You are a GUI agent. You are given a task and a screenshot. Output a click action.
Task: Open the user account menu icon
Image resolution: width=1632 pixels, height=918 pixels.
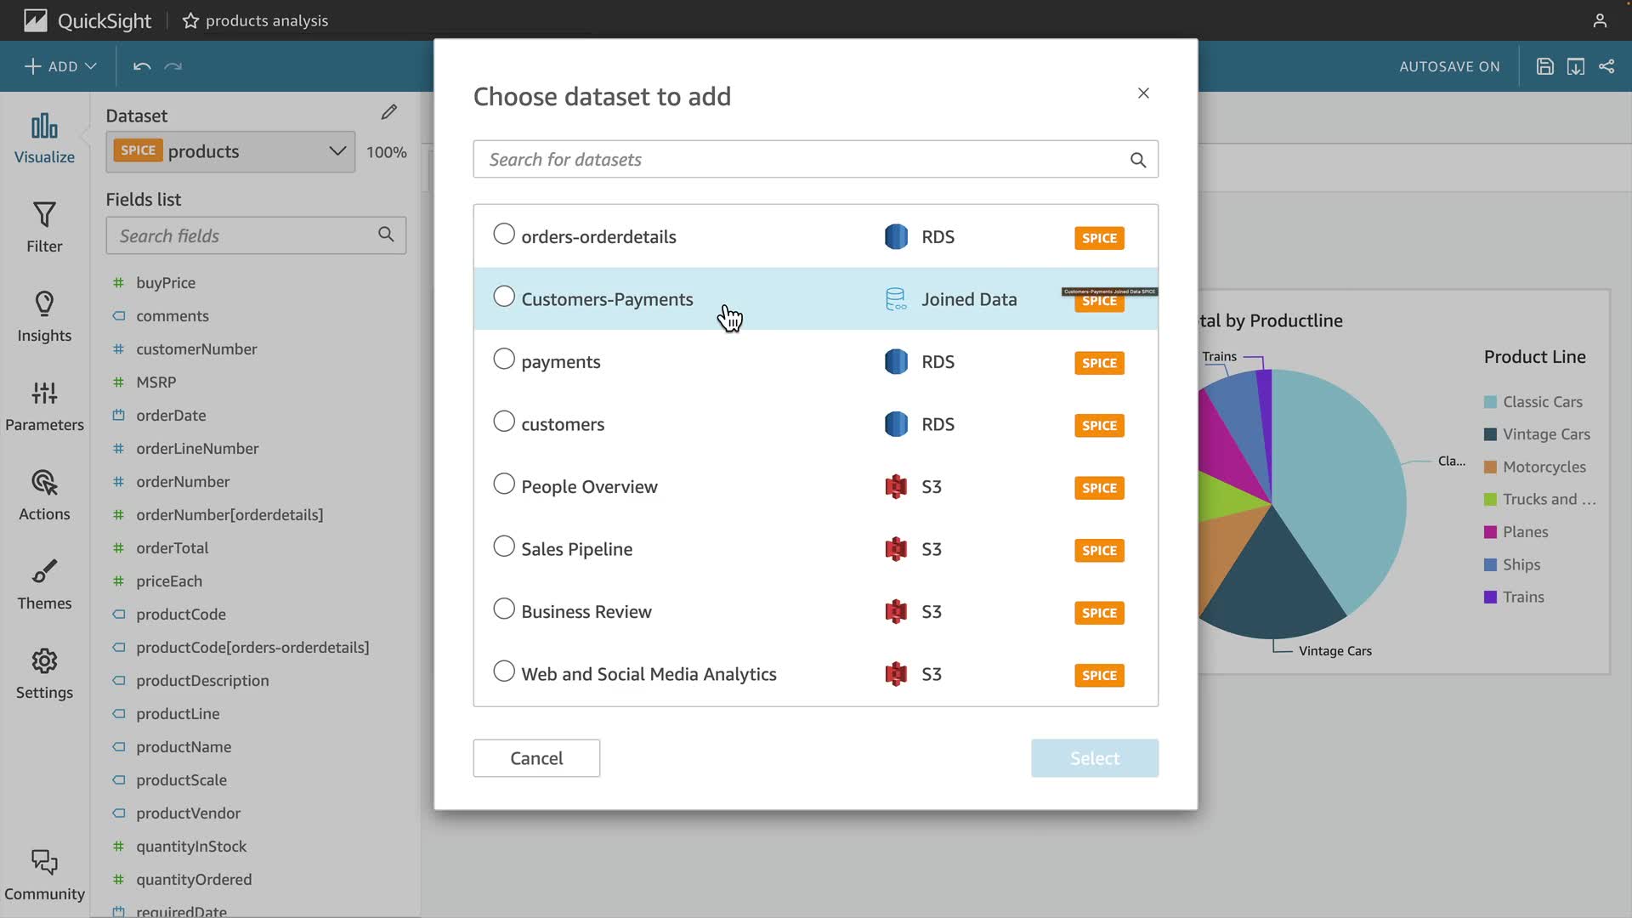point(1600,20)
